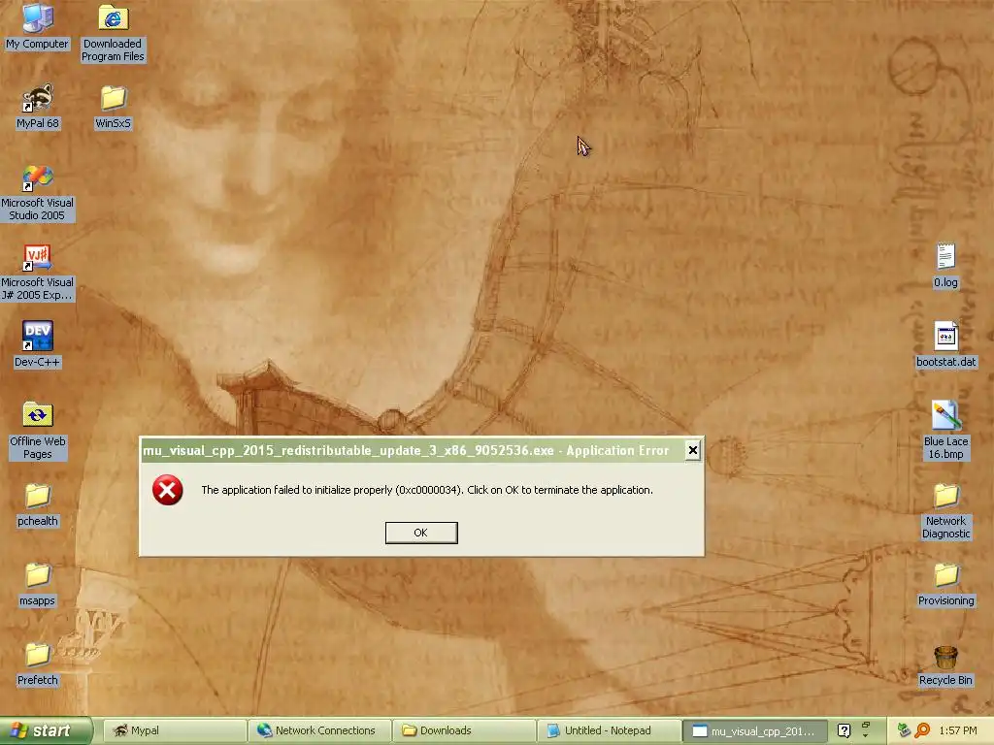
Task: Click the restore icon on the taskbar
Action: pos(866,725)
